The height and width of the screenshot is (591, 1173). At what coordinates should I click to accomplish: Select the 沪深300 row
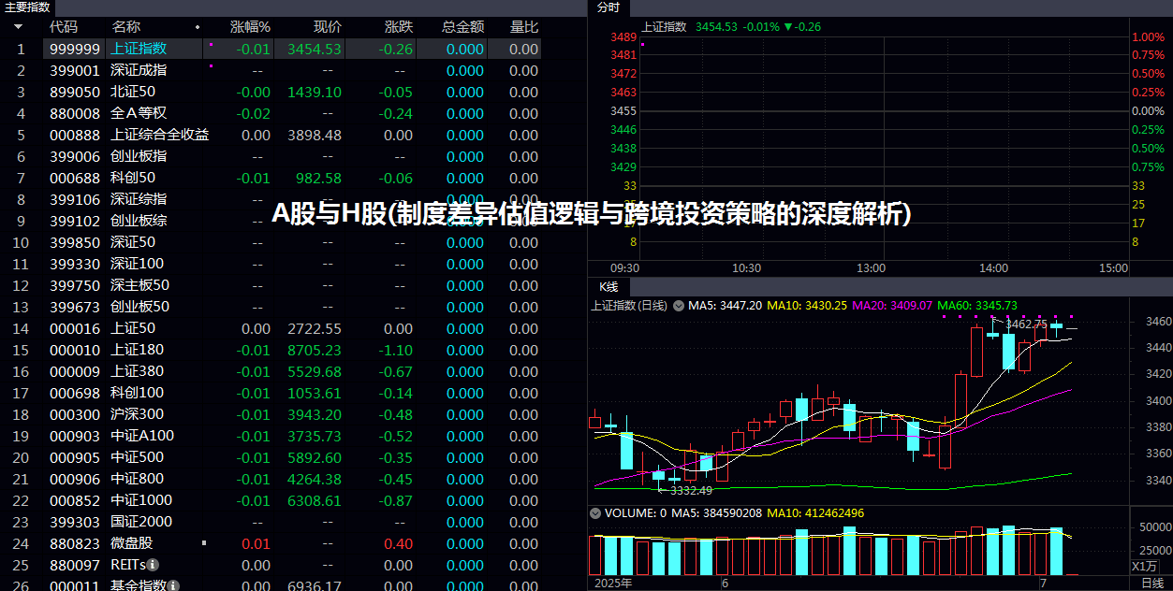click(271, 414)
